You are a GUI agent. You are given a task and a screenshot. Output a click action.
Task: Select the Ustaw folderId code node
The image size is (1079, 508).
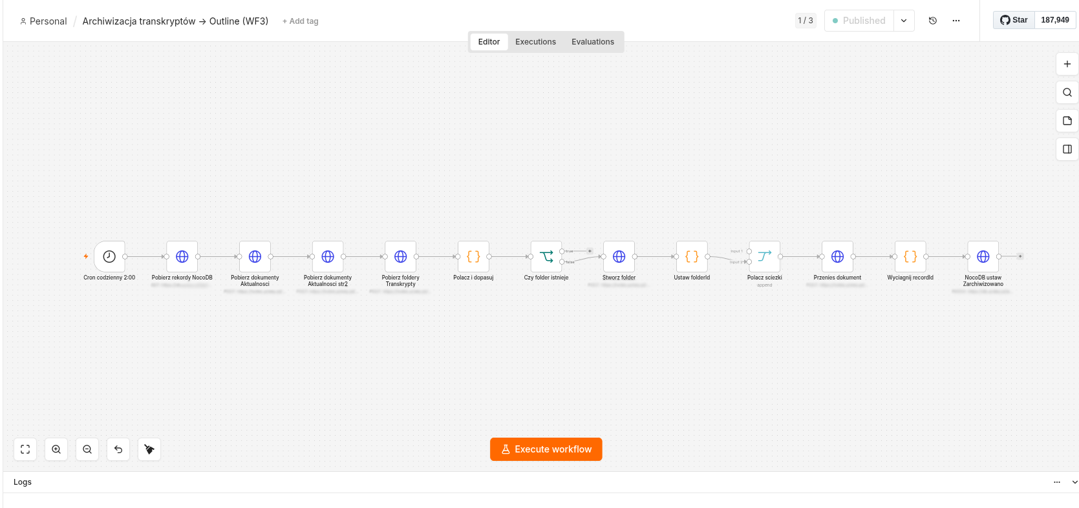[x=692, y=256]
